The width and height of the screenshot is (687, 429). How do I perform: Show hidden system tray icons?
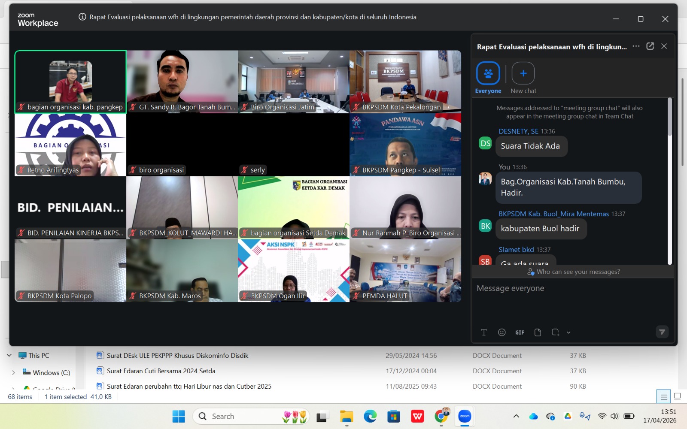(x=516, y=416)
